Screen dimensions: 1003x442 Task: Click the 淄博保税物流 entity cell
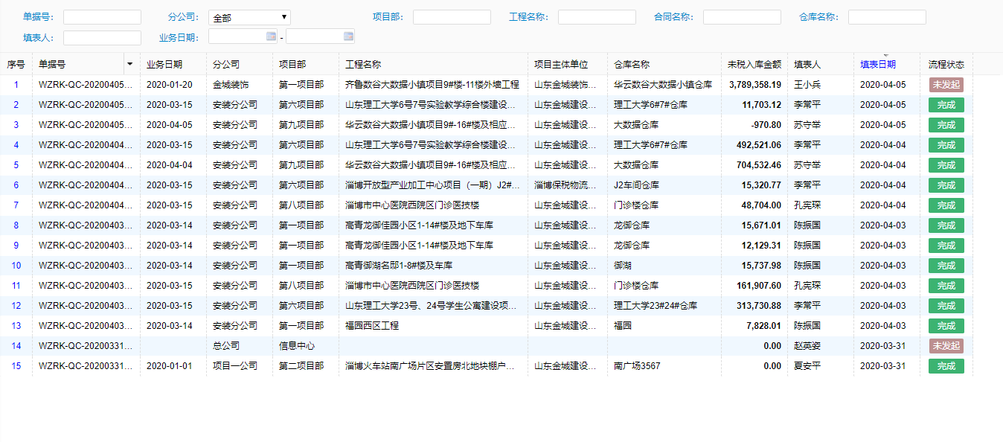click(x=565, y=185)
